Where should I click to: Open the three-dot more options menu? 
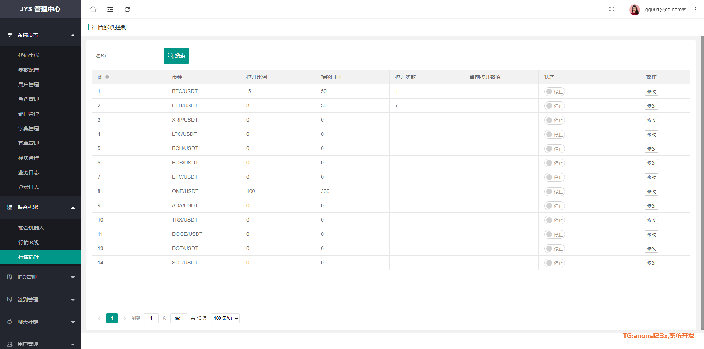click(695, 9)
